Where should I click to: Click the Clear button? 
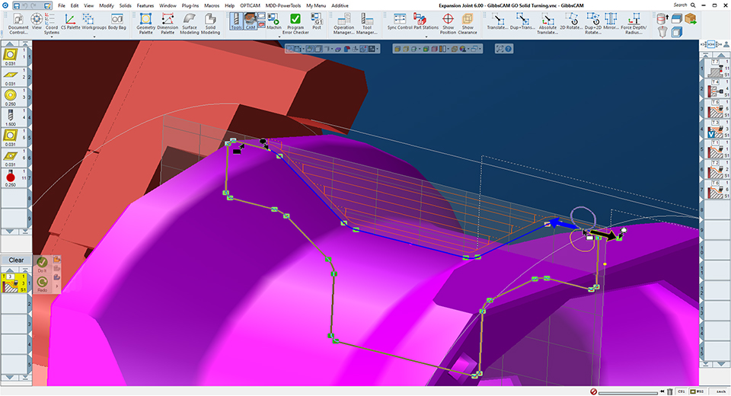(16, 260)
